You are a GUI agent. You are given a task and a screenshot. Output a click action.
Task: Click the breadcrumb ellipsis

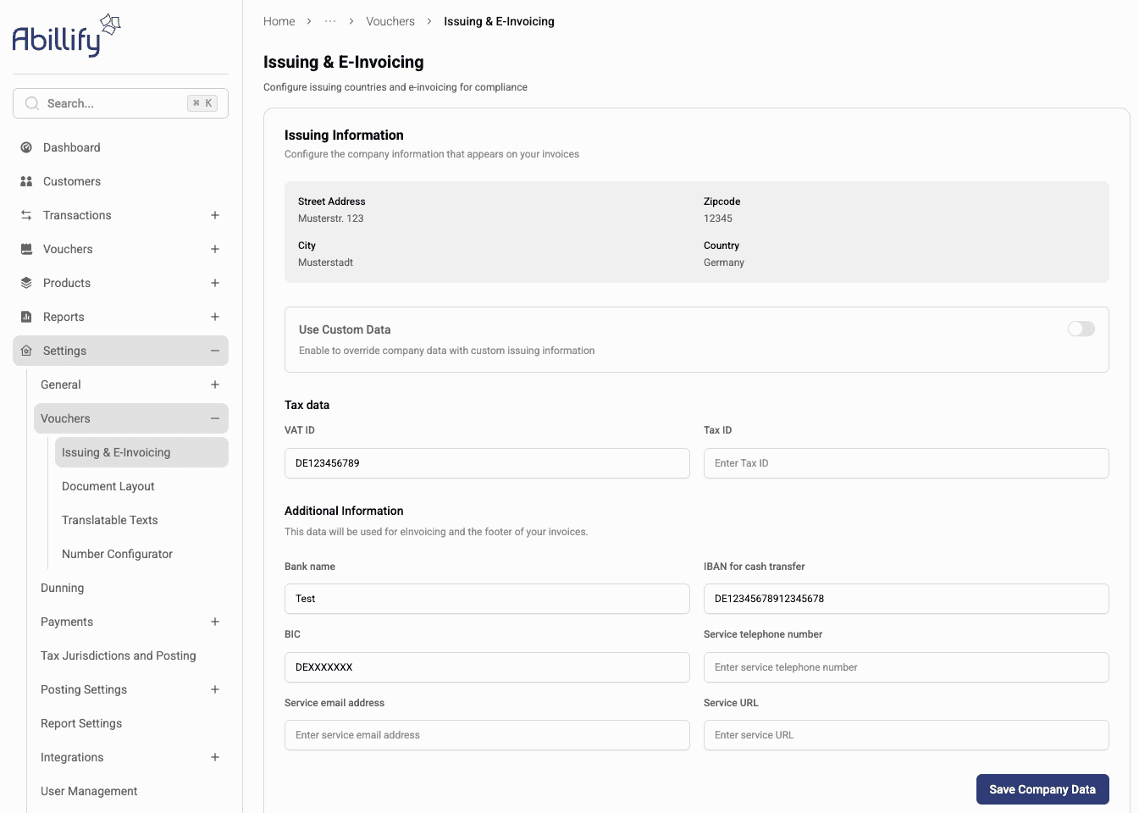[x=330, y=21]
